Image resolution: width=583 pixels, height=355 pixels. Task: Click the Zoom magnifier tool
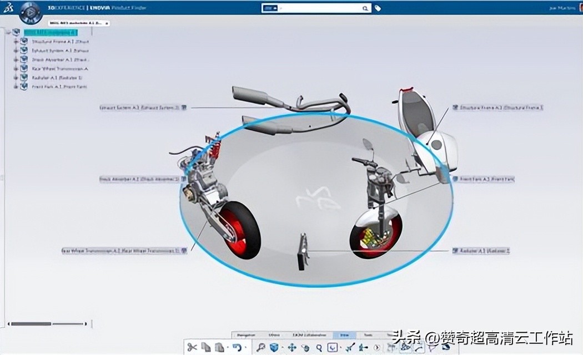click(318, 348)
